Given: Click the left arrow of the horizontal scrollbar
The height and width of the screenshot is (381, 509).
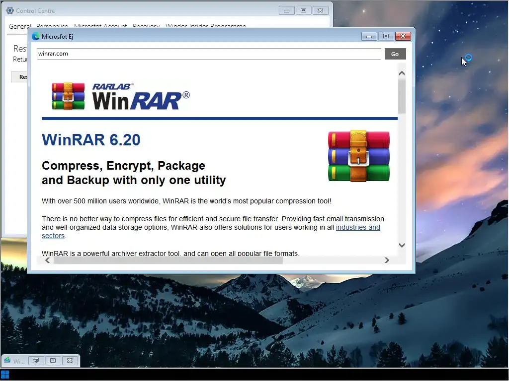Looking at the screenshot, I should pos(48,260).
